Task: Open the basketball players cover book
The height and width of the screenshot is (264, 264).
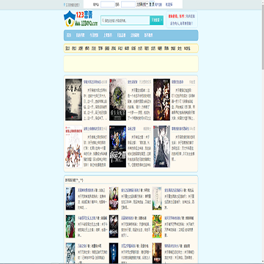Action: 73,147
